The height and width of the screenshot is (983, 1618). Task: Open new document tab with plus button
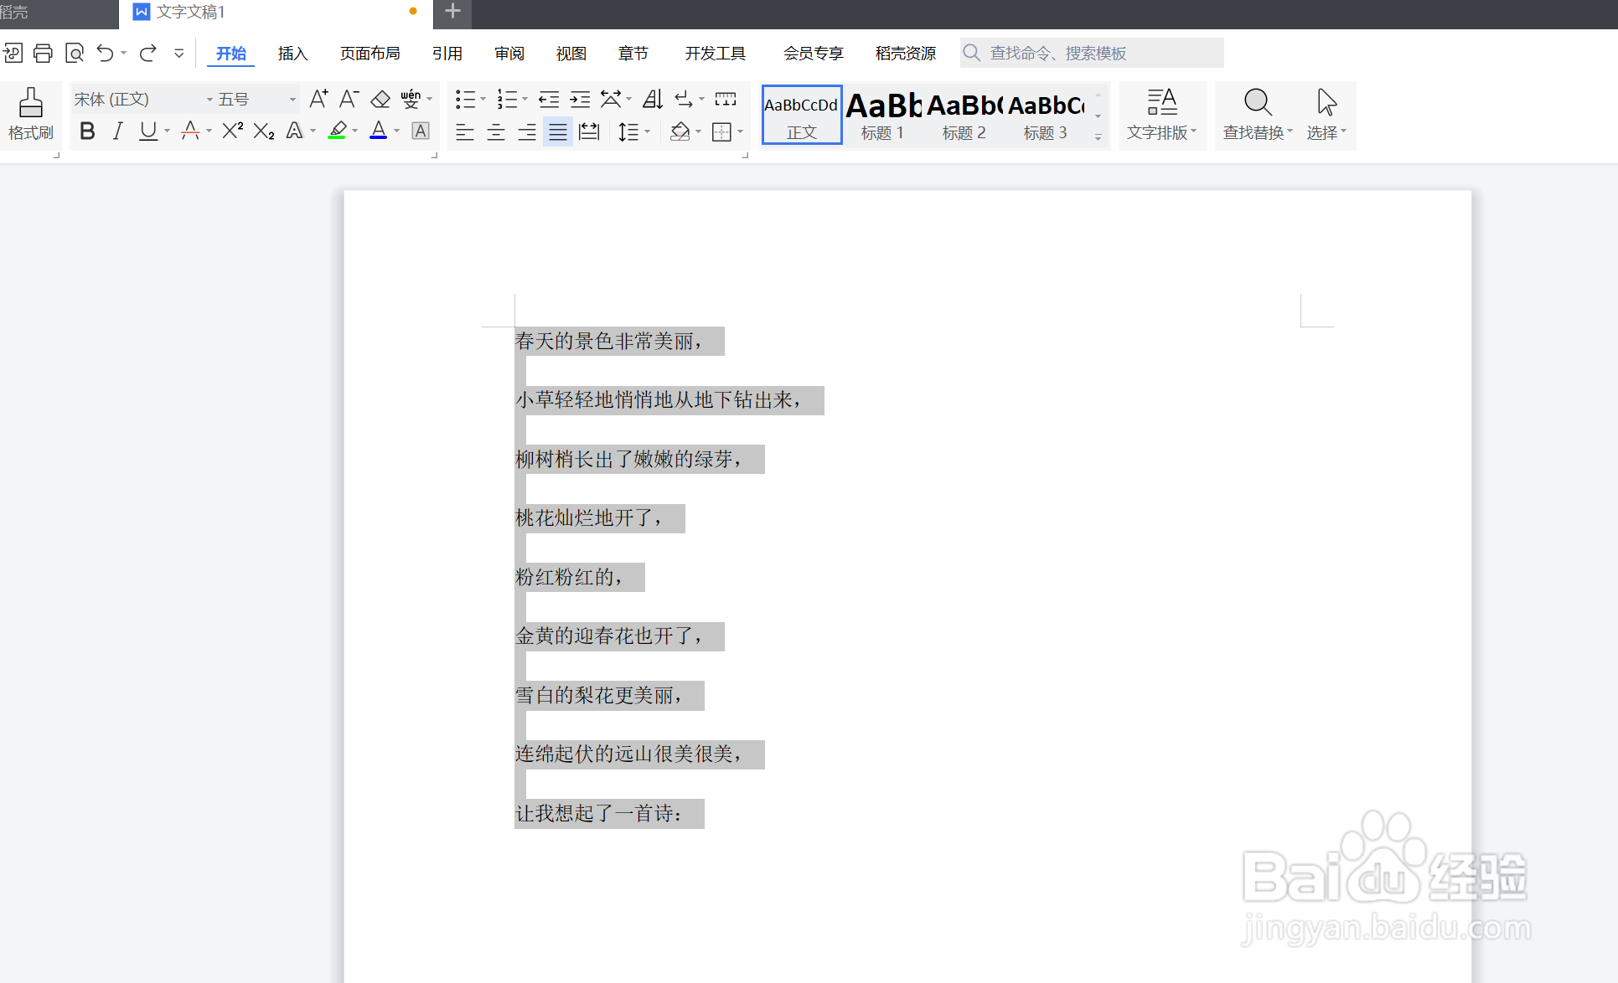452,12
